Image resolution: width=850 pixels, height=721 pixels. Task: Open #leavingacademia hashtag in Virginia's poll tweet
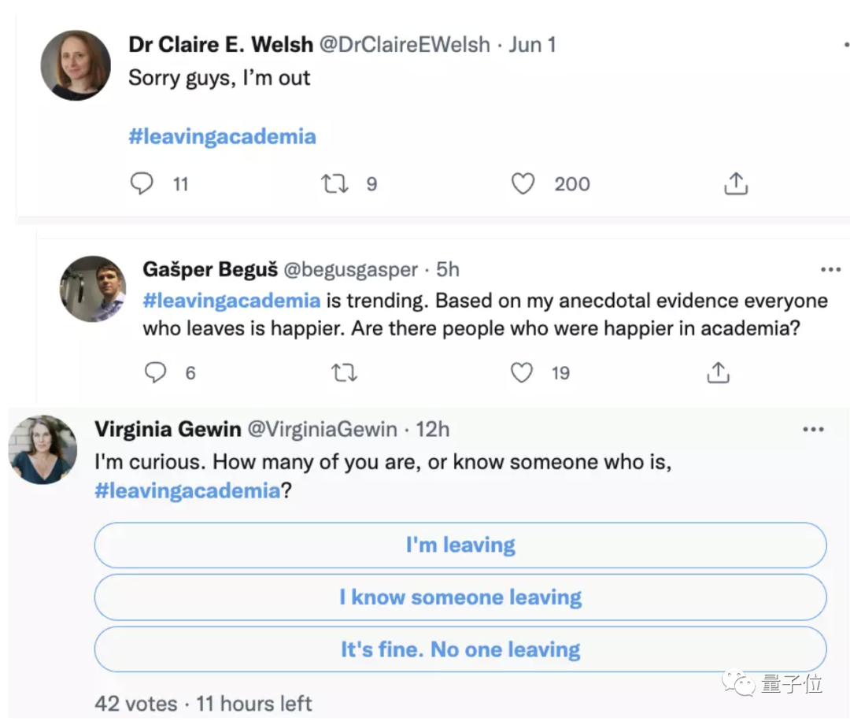point(187,491)
